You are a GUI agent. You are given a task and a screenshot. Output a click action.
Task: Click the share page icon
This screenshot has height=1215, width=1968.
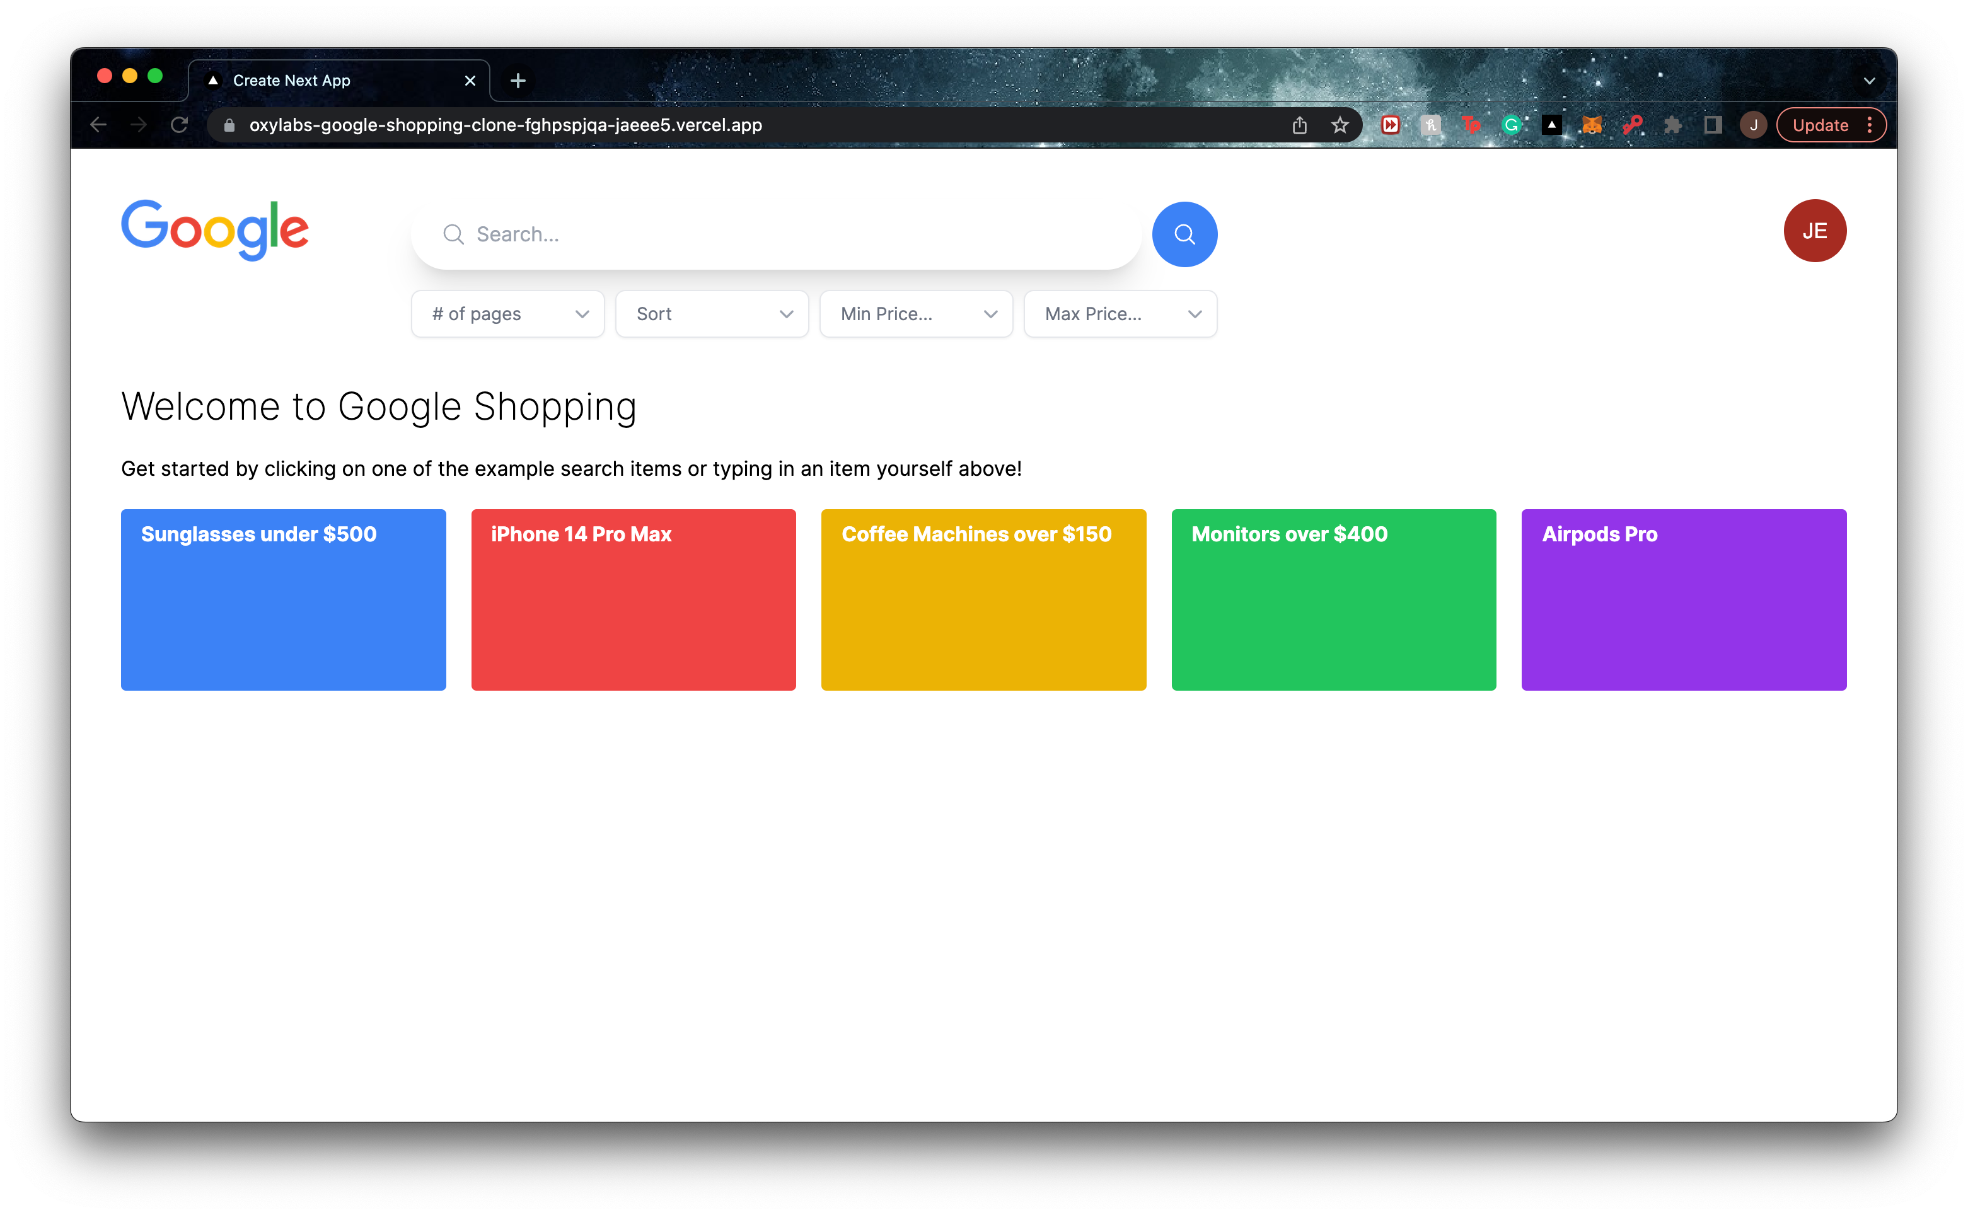coord(1299,125)
